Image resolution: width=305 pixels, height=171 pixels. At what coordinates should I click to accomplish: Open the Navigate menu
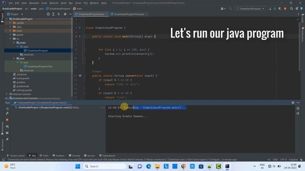tap(34, 3)
